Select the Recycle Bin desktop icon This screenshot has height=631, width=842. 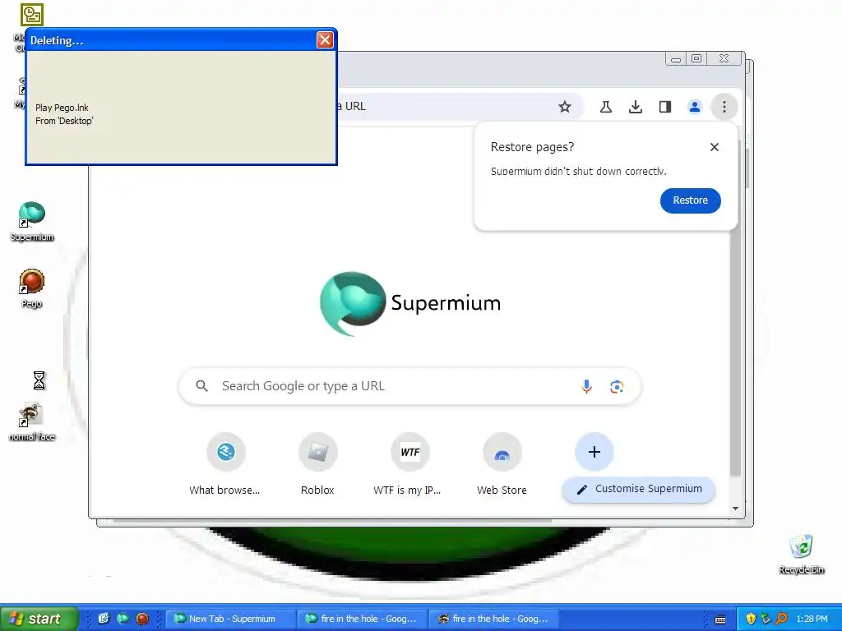coord(801,555)
